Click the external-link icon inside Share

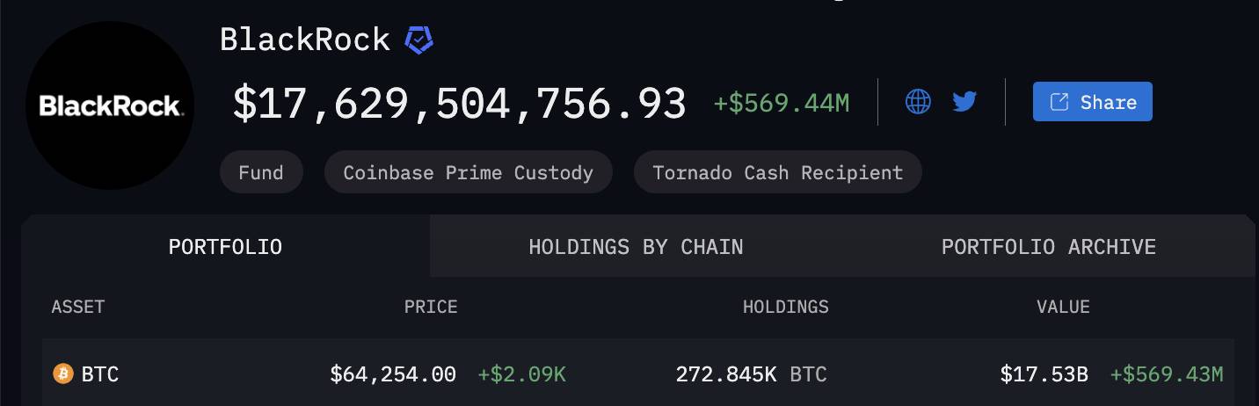coord(1059,102)
